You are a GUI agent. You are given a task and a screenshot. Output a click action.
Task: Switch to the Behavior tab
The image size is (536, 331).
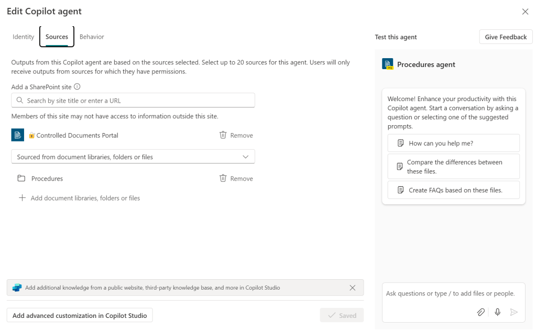click(x=92, y=37)
